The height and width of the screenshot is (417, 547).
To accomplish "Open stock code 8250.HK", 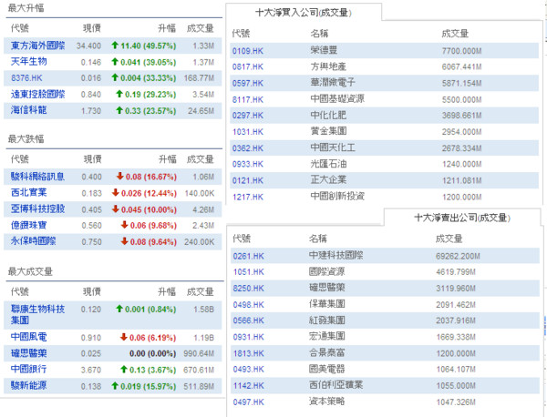I will click(248, 289).
